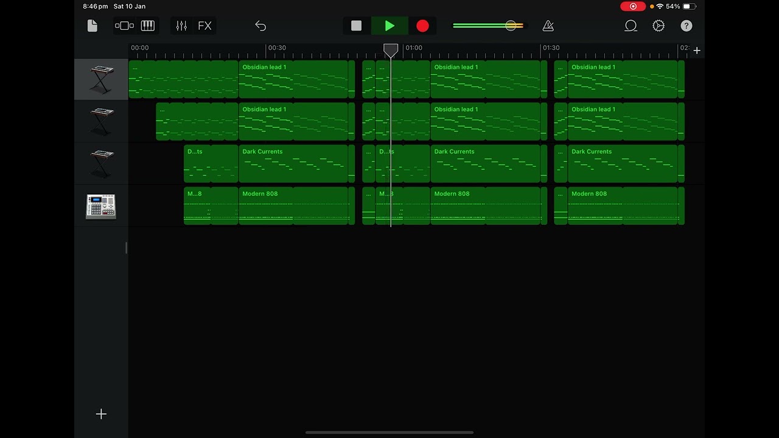
Task: Add a song section with the ruler plus
Action: pyautogui.click(x=697, y=50)
